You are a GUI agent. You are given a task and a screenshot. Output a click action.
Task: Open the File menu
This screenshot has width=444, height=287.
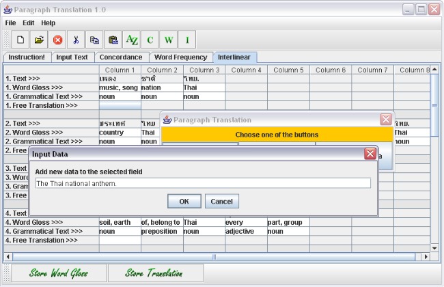[10, 23]
